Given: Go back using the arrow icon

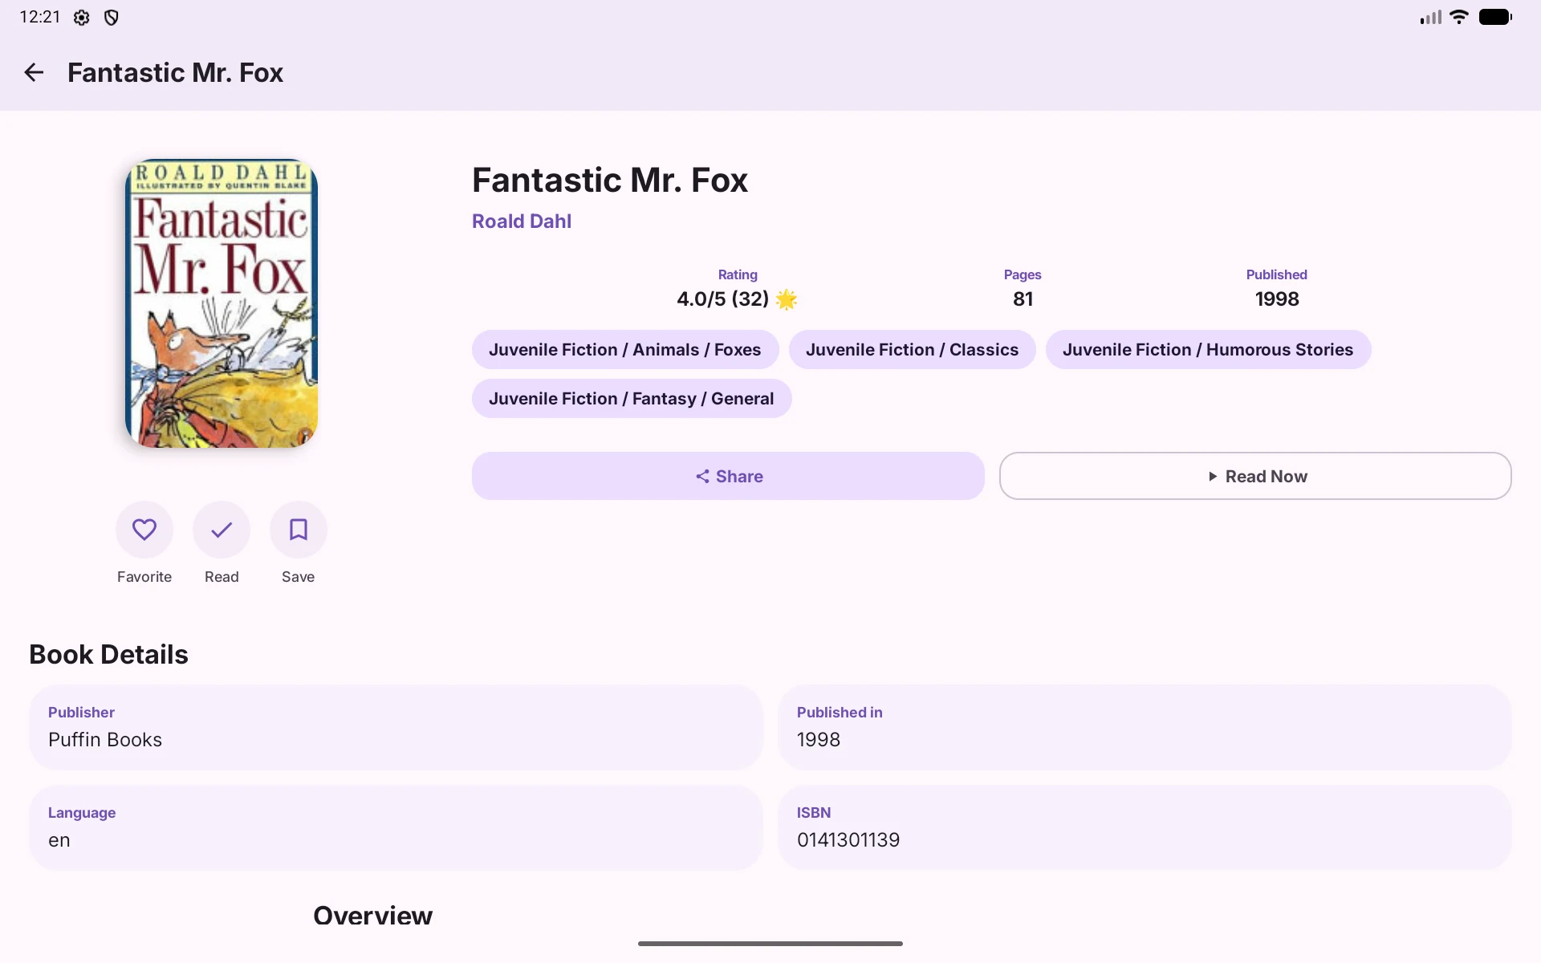Looking at the screenshot, I should click(x=34, y=73).
